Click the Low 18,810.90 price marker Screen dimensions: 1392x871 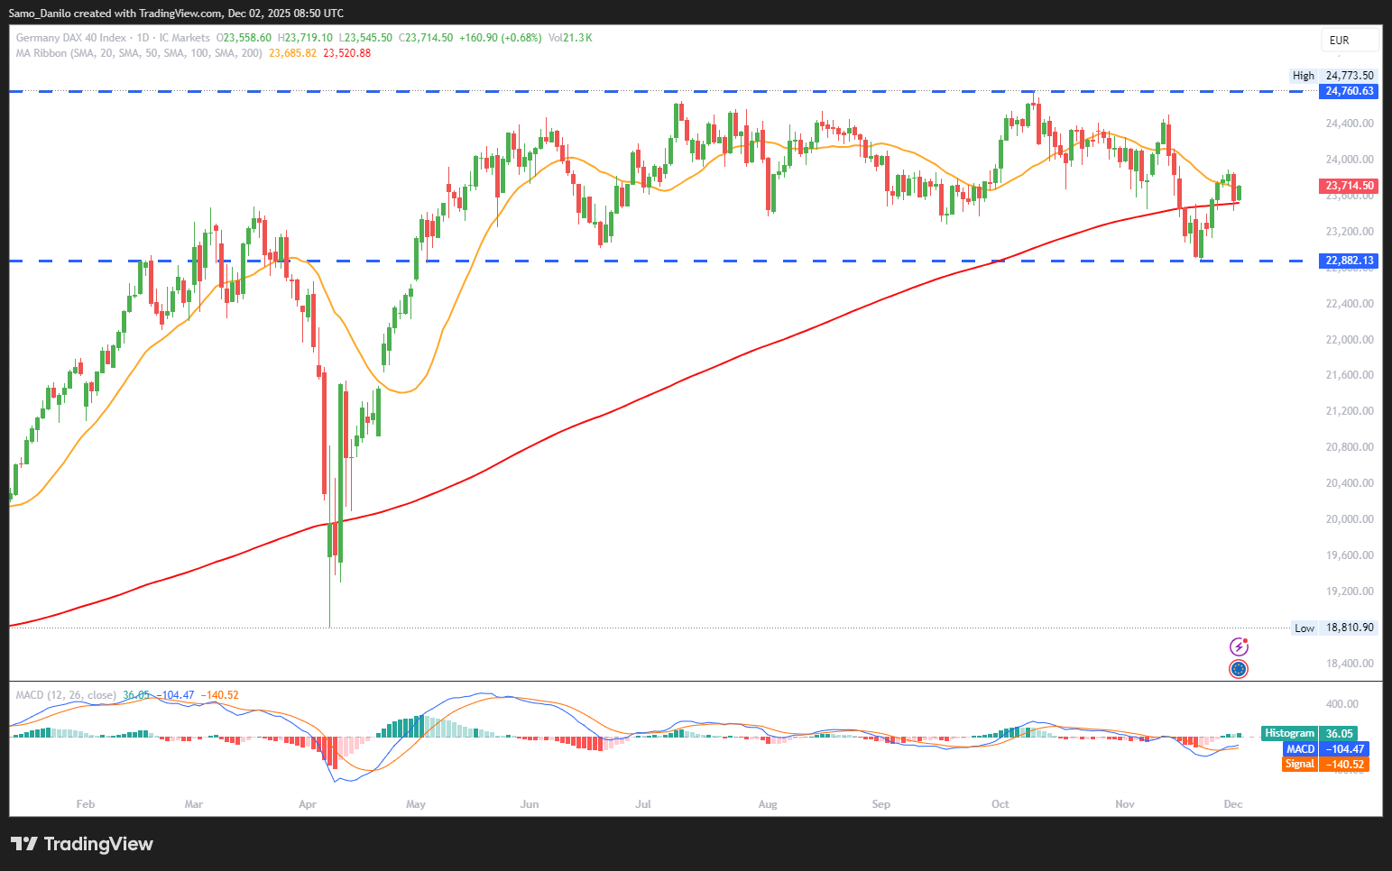[x=1334, y=628]
